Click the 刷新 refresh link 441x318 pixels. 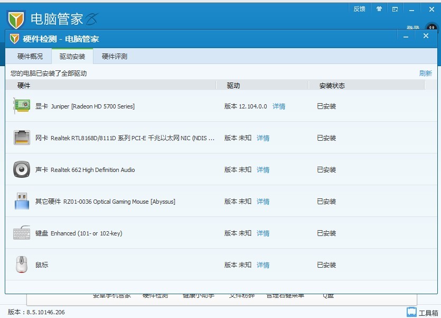pyautogui.click(x=426, y=73)
